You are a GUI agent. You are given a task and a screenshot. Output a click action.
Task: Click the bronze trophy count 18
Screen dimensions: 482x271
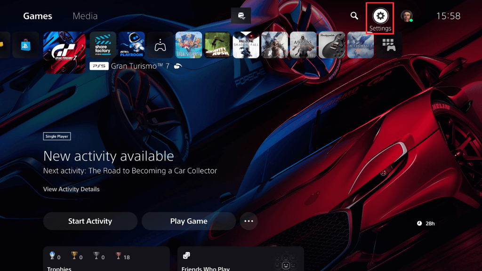(127, 257)
